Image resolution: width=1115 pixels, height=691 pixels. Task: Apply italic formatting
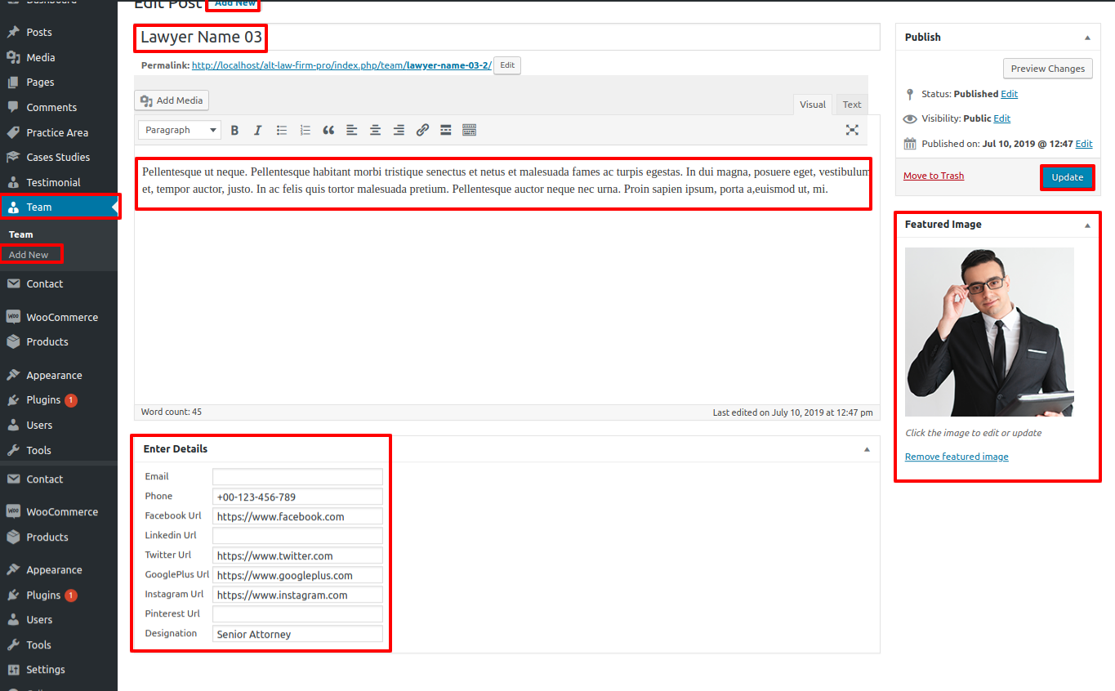click(258, 130)
